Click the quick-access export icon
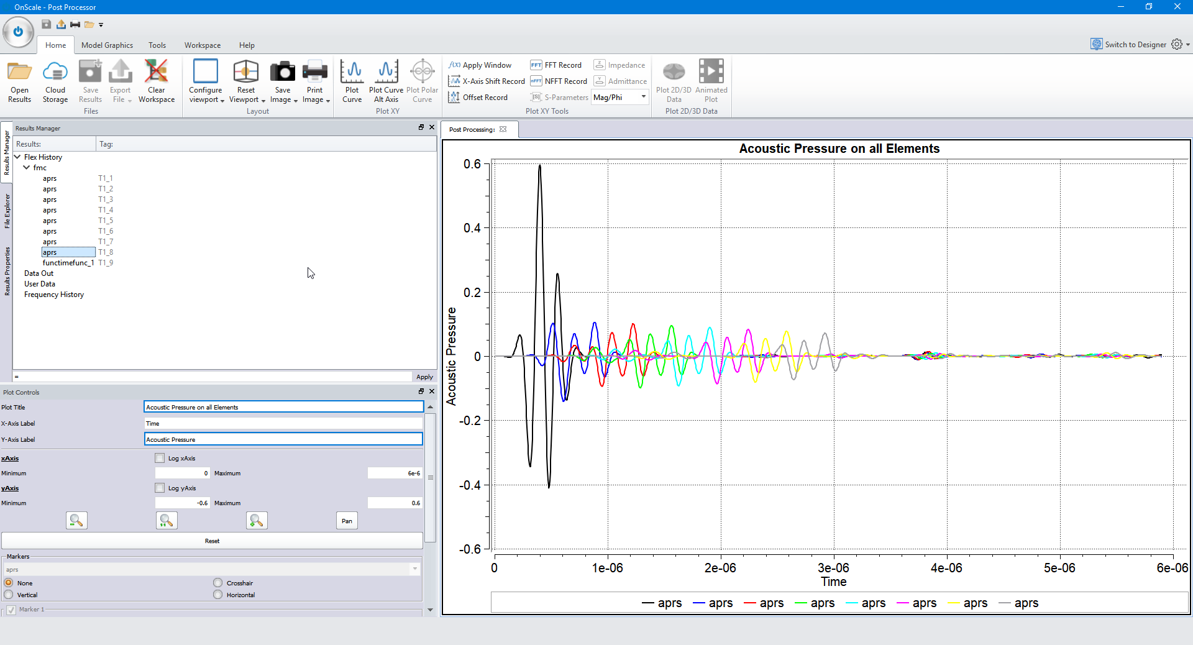 (x=61, y=24)
